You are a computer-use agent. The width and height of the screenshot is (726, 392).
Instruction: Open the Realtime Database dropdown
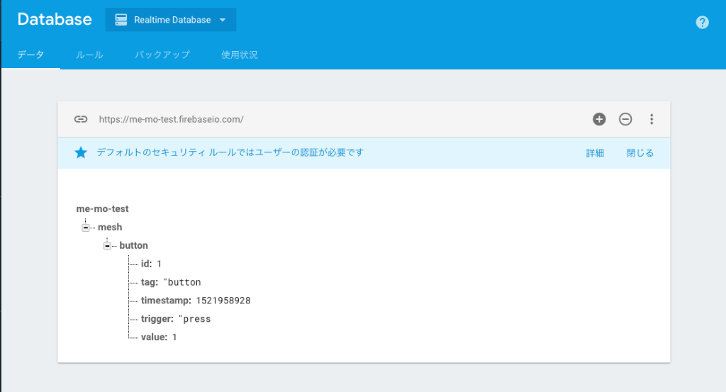click(x=171, y=20)
